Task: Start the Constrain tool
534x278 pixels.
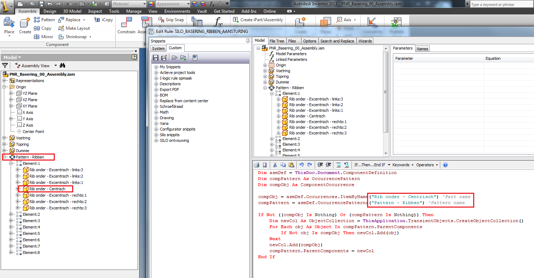Action: 126,25
